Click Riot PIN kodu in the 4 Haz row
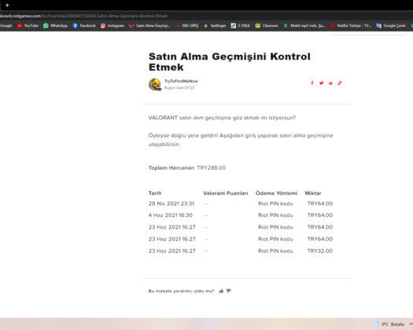 275,215
